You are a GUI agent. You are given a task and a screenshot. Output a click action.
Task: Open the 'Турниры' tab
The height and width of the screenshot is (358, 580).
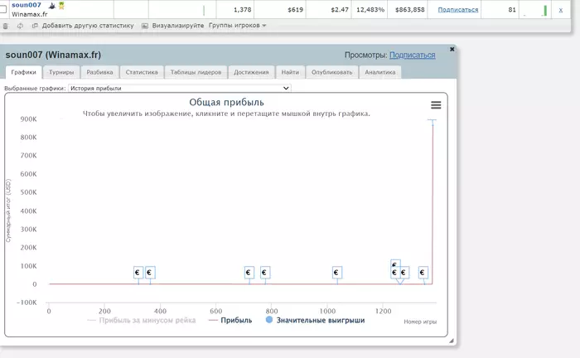click(x=61, y=72)
